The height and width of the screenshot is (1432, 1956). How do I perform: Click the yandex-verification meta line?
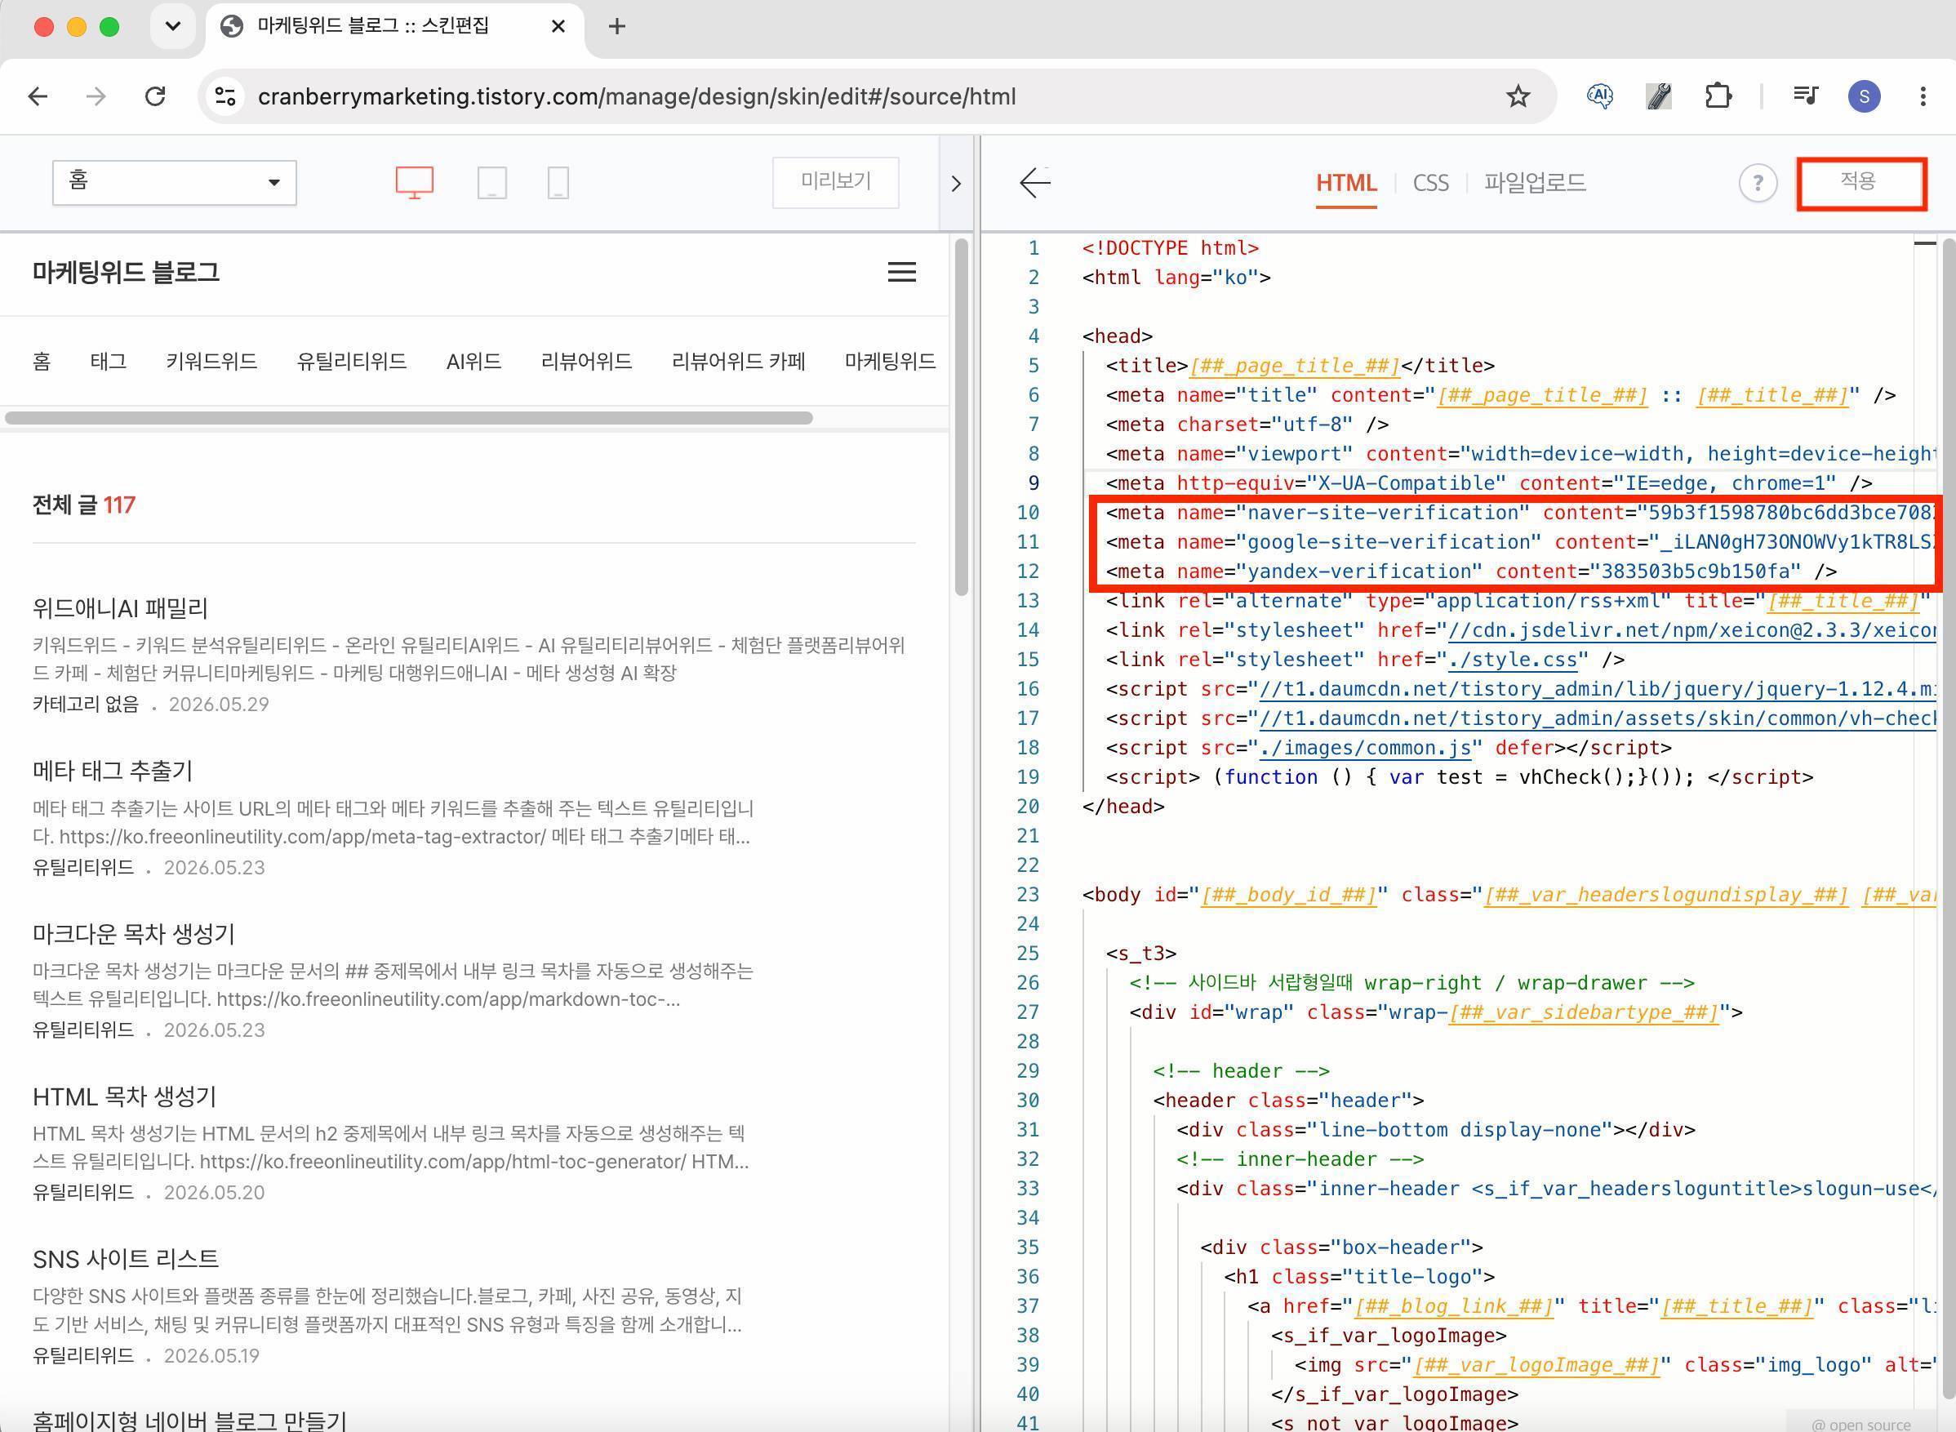1471,571
